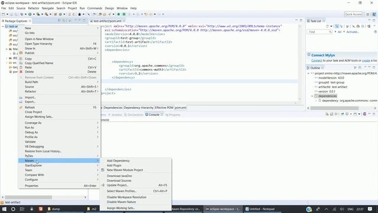The height and width of the screenshot is (213, 378).
Task: Expand the dependency node in Outline
Action: pyautogui.click(x=316, y=101)
